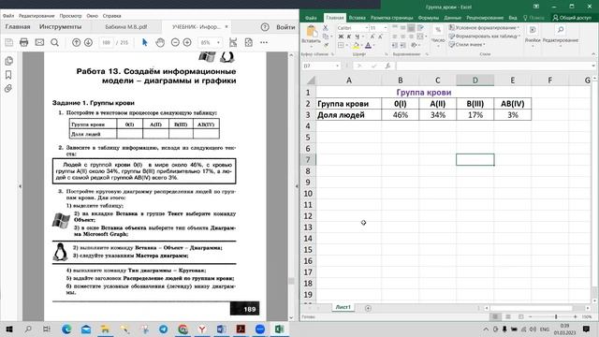This screenshot has height=337, width=599.
Task: Print the PDF document in Acrobat
Action: 23,42
